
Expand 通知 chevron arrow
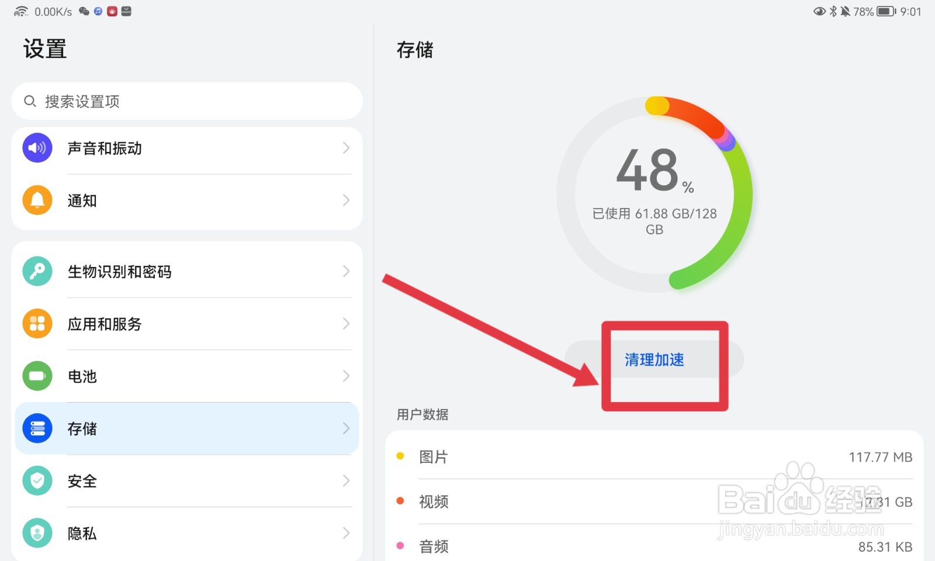346,200
